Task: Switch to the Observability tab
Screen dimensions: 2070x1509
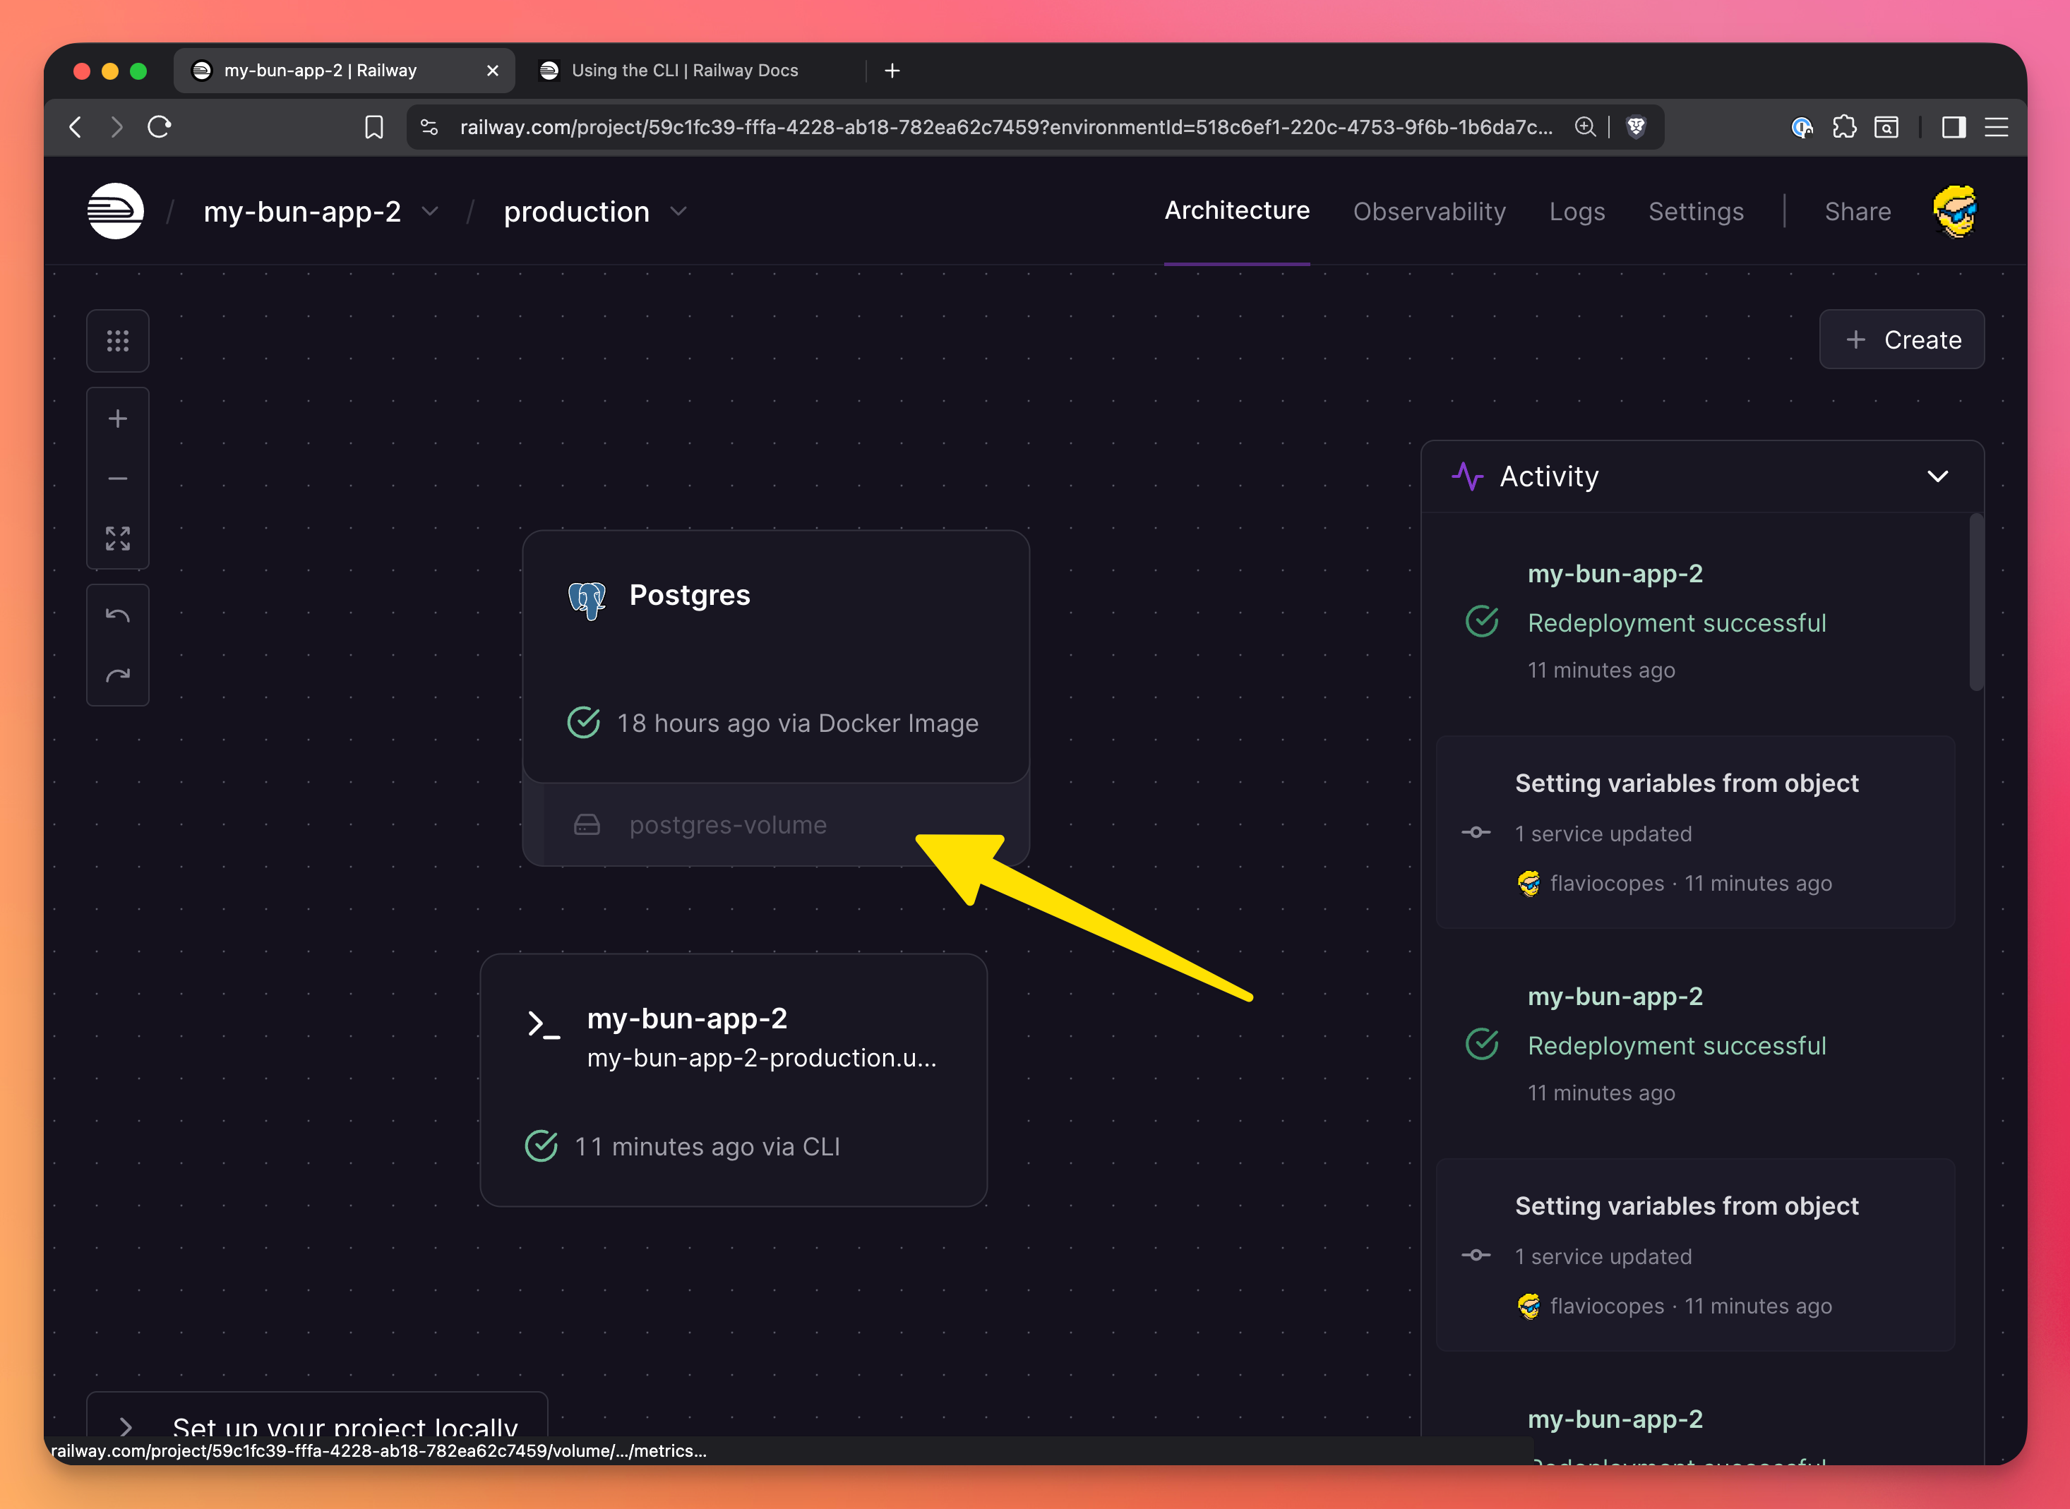Action: coord(1429,212)
